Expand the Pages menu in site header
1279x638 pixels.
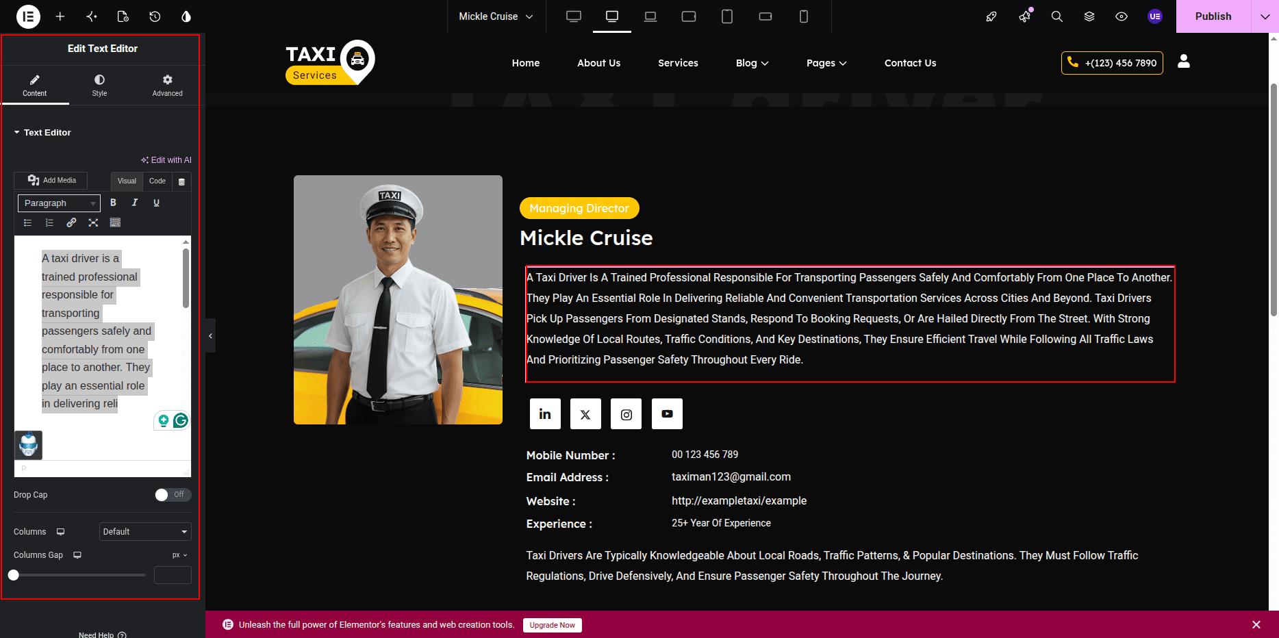826,63
